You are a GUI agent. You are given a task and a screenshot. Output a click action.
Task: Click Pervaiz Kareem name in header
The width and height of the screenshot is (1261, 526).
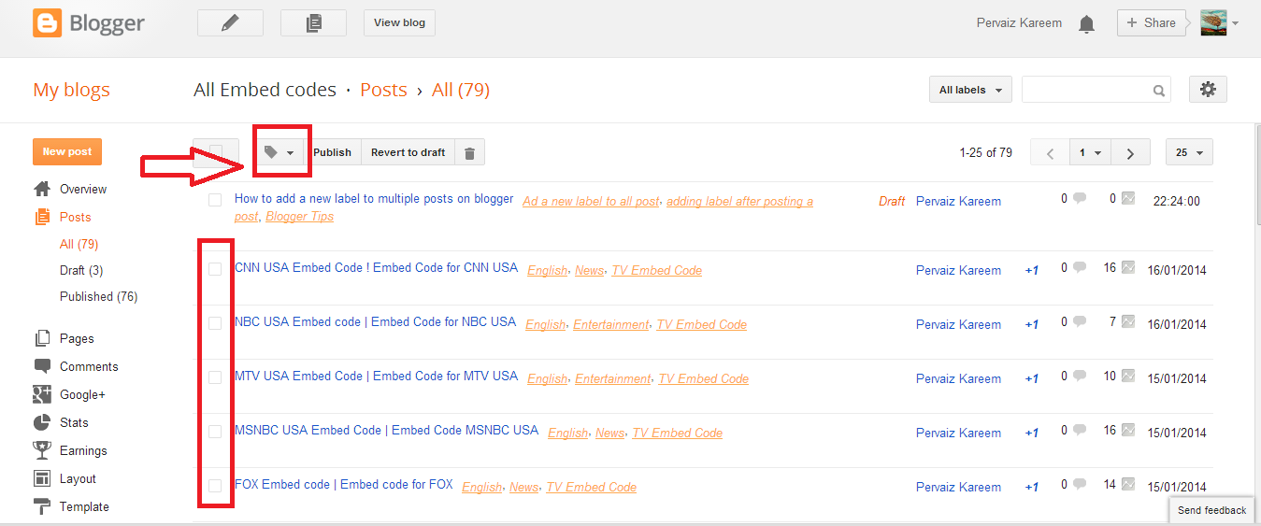1019,22
